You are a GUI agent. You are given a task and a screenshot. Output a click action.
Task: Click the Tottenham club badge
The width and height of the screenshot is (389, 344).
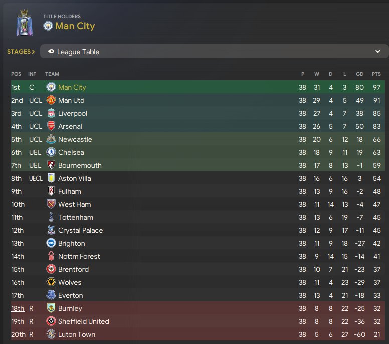coord(51,217)
